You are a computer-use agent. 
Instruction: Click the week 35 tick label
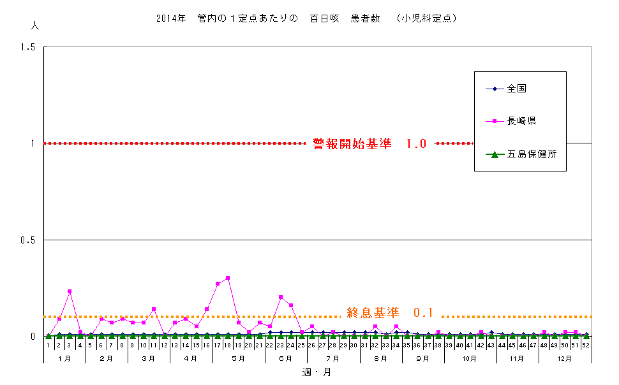point(406,345)
